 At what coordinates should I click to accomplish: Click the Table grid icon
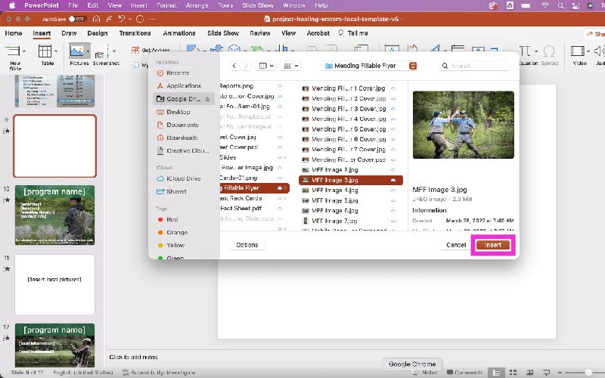(45, 51)
